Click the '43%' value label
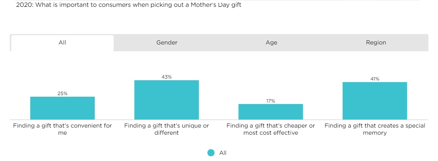Image resolution: width=438 pixels, height=161 pixels. pyautogui.click(x=166, y=77)
